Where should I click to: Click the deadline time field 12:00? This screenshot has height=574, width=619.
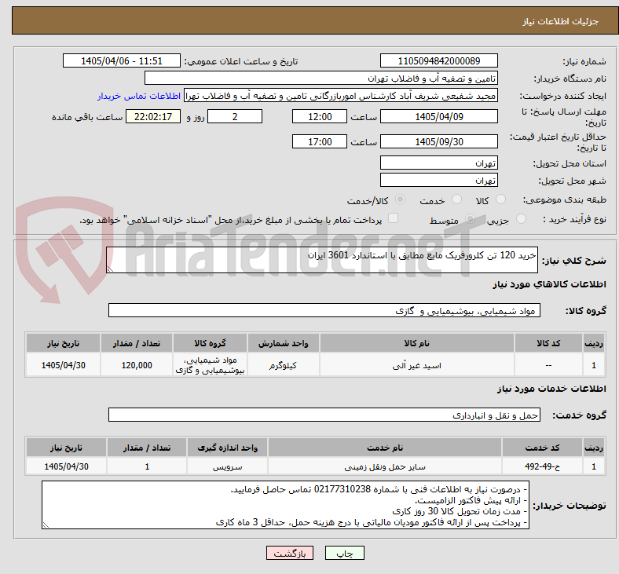pyautogui.click(x=320, y=117)
